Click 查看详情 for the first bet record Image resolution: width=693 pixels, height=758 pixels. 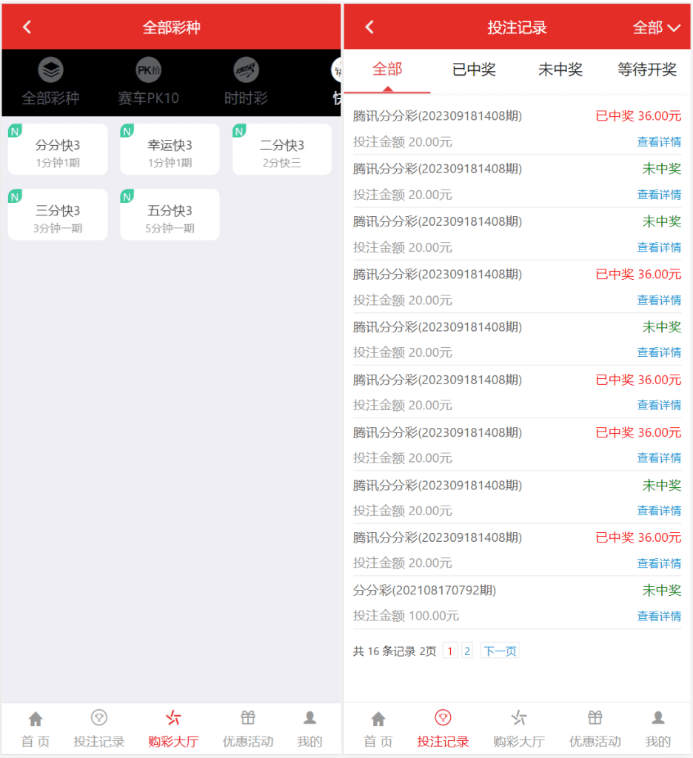pyautogui.click(x=659, y=142)
